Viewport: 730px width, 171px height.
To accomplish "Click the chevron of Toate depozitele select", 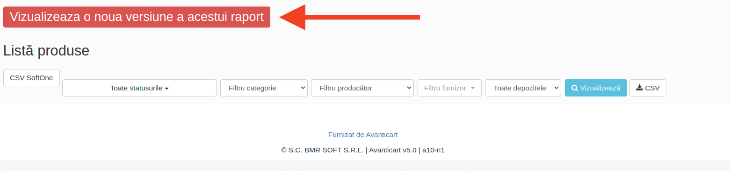I will click(x=556, y=88).
